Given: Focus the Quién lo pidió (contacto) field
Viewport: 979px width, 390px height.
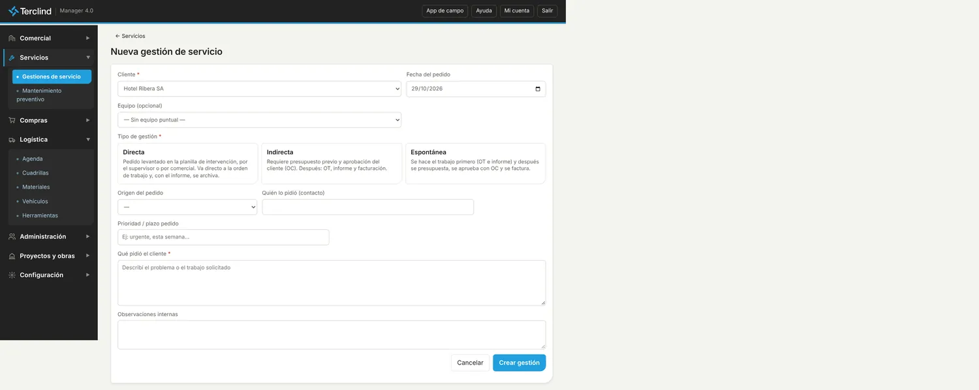Looking at the screenshot, I should (x=368, y=207).
